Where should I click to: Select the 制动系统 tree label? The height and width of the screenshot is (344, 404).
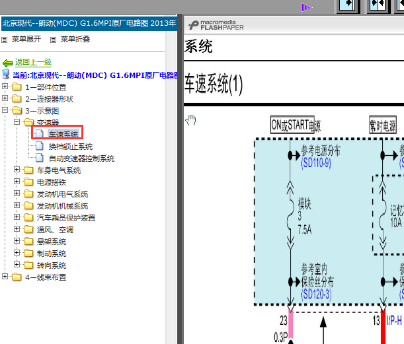click(52, 254)
